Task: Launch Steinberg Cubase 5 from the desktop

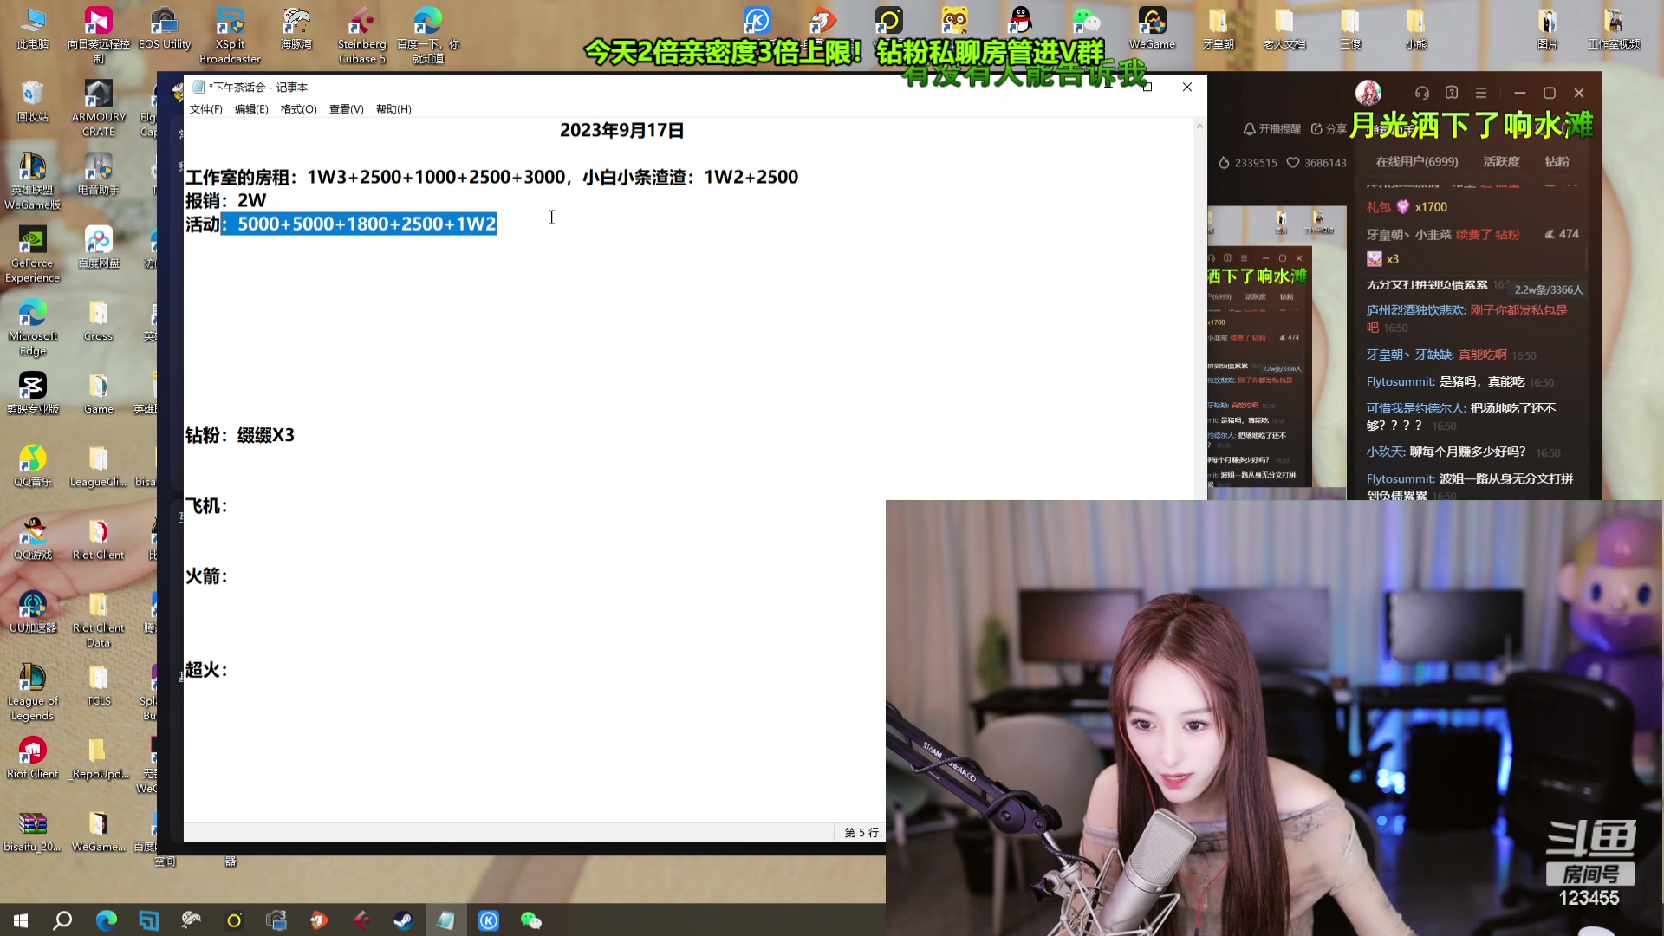Action: pos(362,36)
